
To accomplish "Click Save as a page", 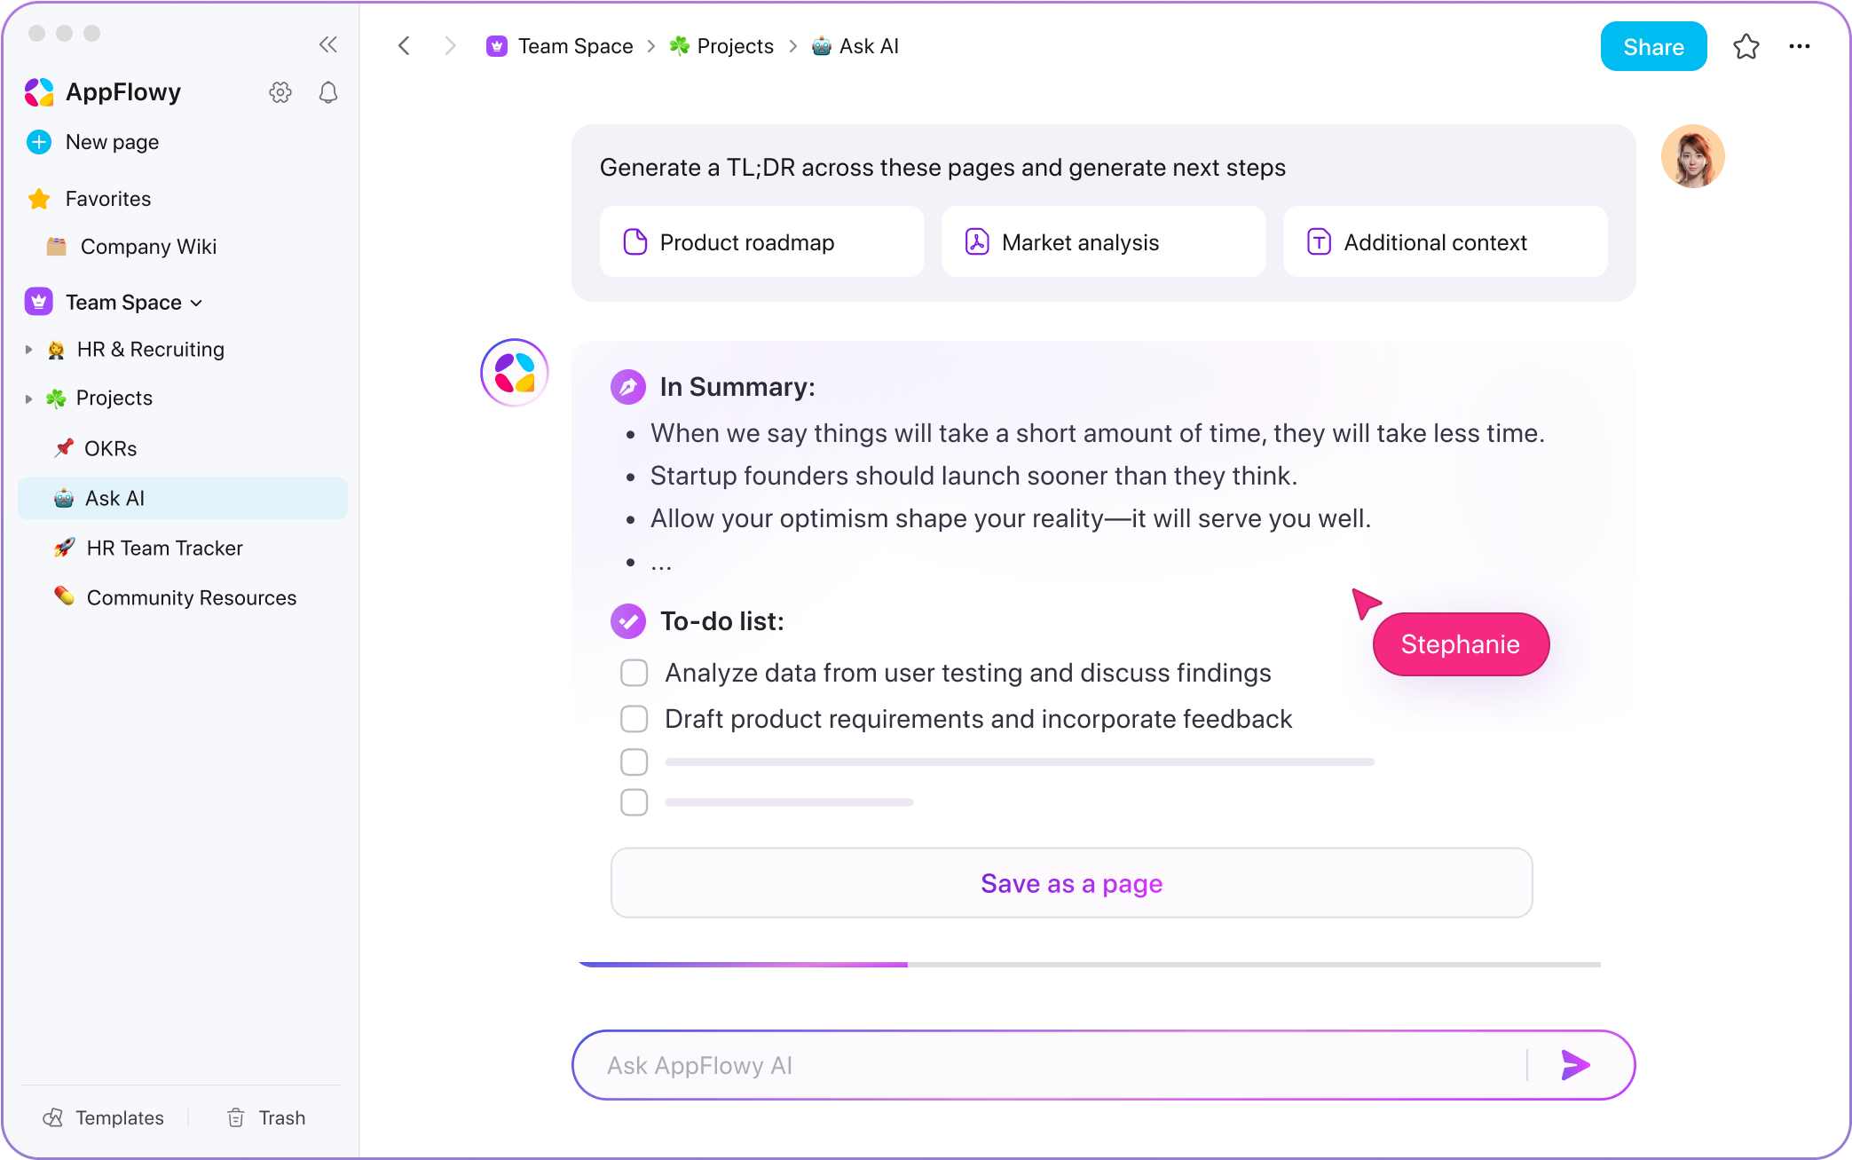I will (x=1071, y=883).
